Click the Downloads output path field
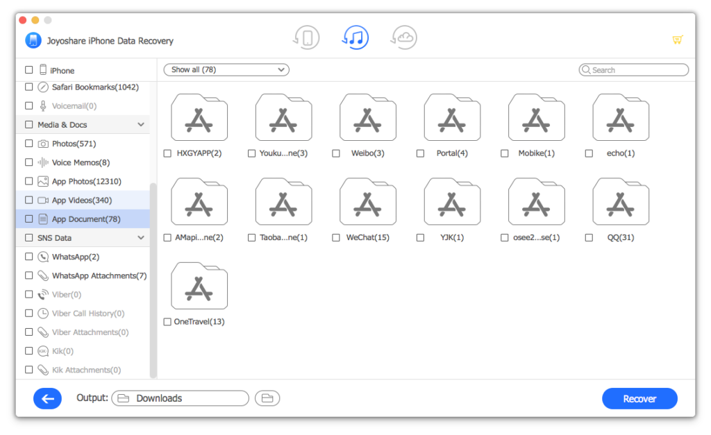 [180, 398]
